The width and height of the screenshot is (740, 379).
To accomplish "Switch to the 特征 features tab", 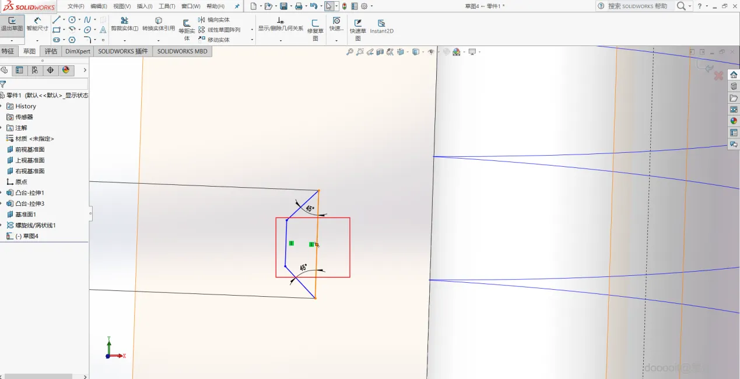I will [x=8, y=51].
